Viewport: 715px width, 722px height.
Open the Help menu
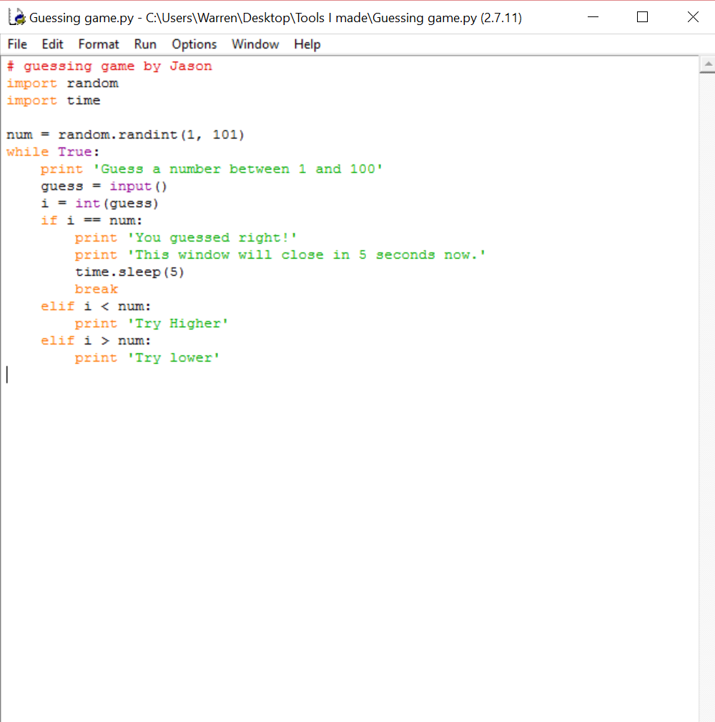[x=307, y=44]
